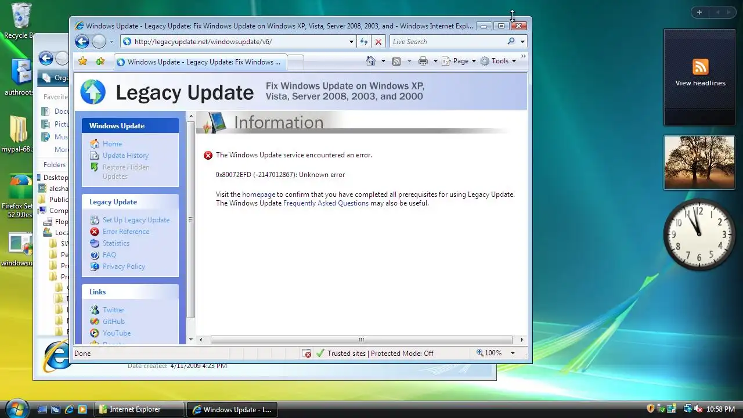Image resolution: width=743 pixels, height=418 pixels.
Task: Click the View headlines feed gadget
Action: [x=699, y=77]
